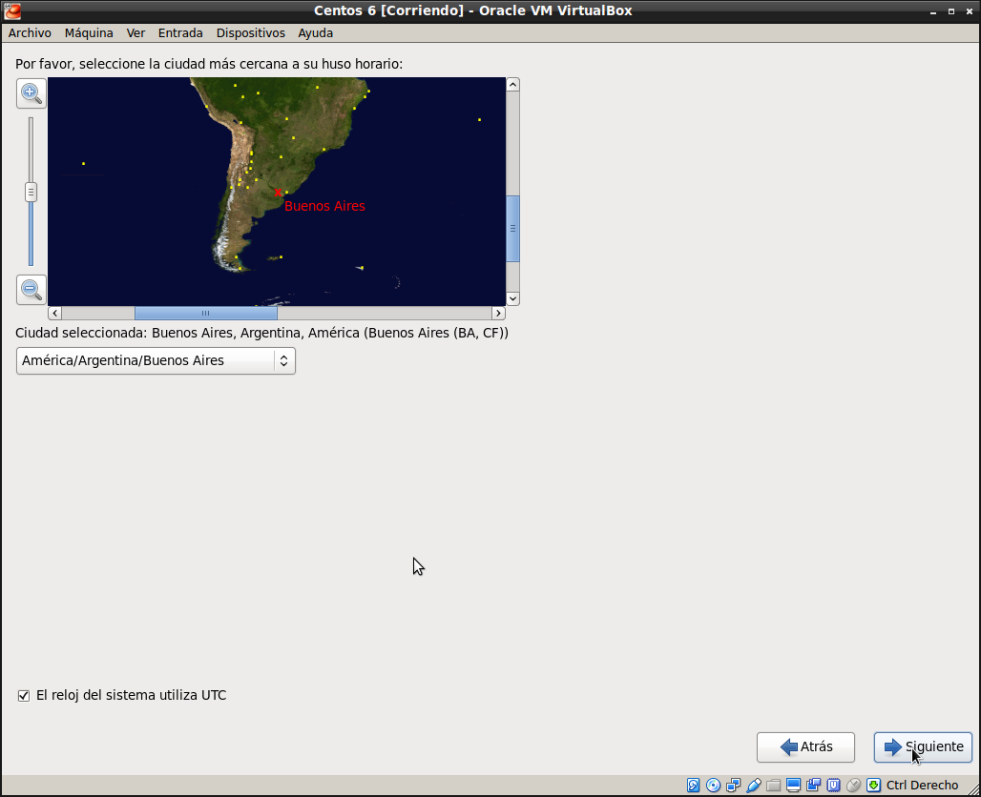Click the display monitor status icon

[793, 786]
